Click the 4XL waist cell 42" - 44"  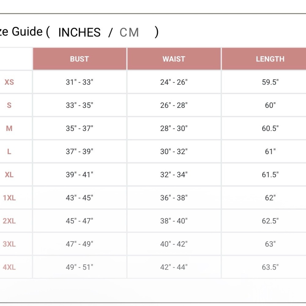click(174, 267)
